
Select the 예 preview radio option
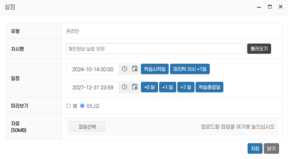click(x=69, y=106)
